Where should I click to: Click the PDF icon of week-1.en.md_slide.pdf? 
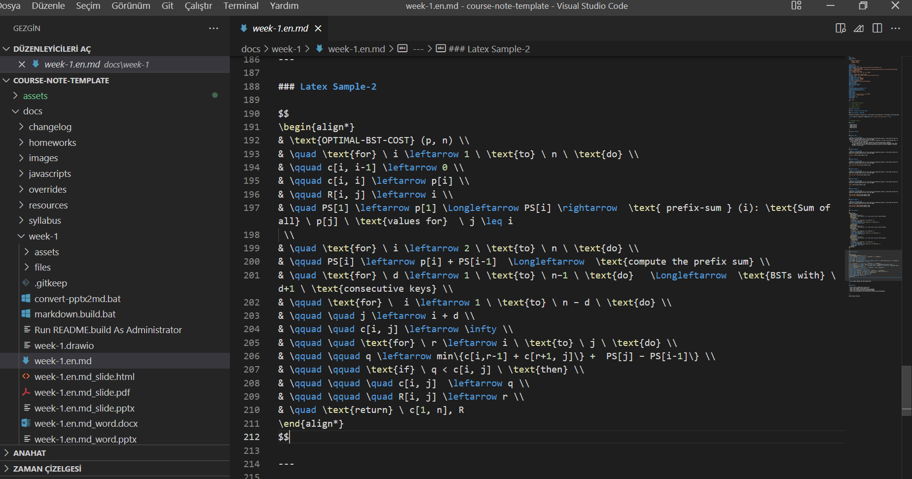point(26,392)
